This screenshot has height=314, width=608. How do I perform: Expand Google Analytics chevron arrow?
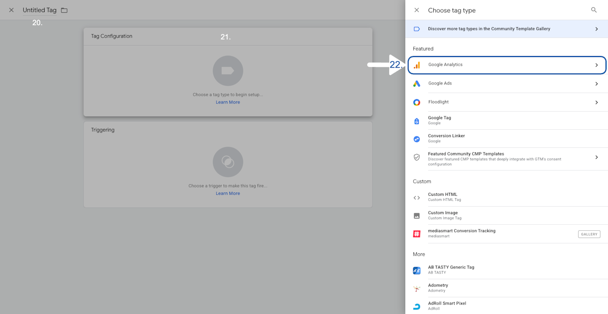597,65
